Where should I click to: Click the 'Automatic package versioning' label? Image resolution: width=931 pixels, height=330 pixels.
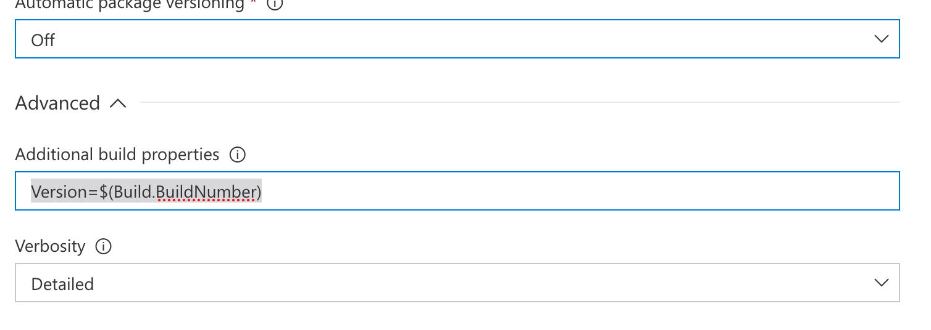pyautogui.click(x=130, y=4)
